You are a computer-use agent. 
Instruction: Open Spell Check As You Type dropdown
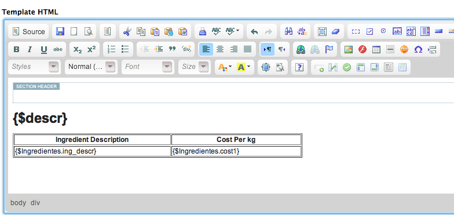(x=233, y=31)
